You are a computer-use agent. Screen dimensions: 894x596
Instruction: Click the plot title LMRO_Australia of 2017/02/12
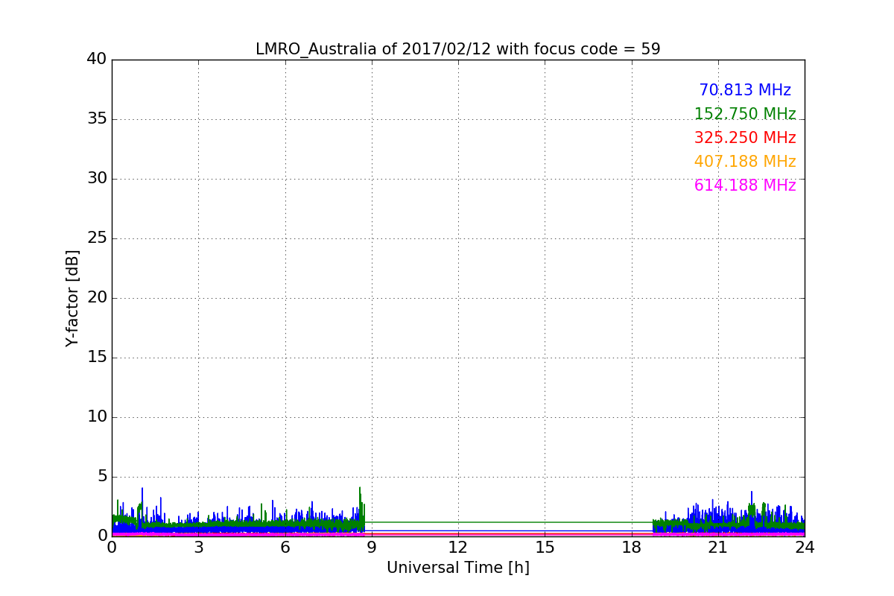click(457, 49)
